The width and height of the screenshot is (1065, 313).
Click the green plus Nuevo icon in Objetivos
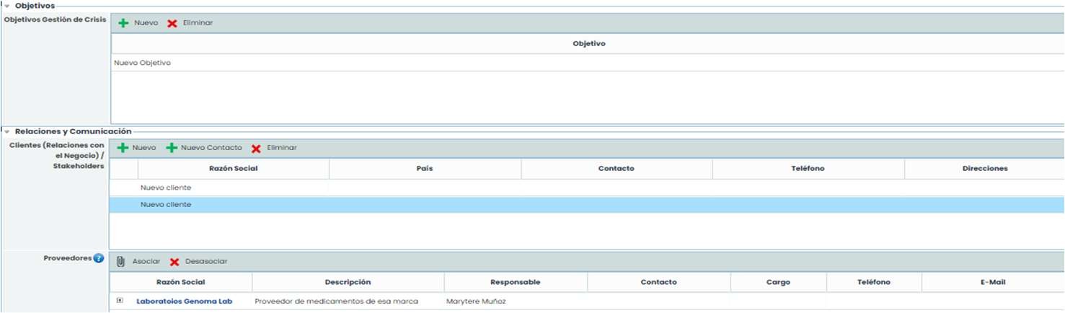pos(124,23)
